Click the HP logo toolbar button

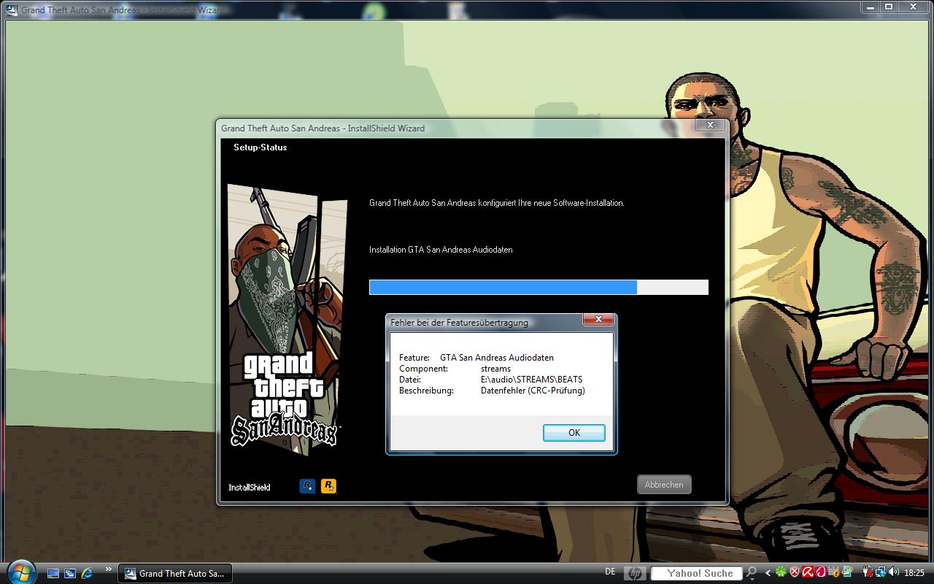635,574
